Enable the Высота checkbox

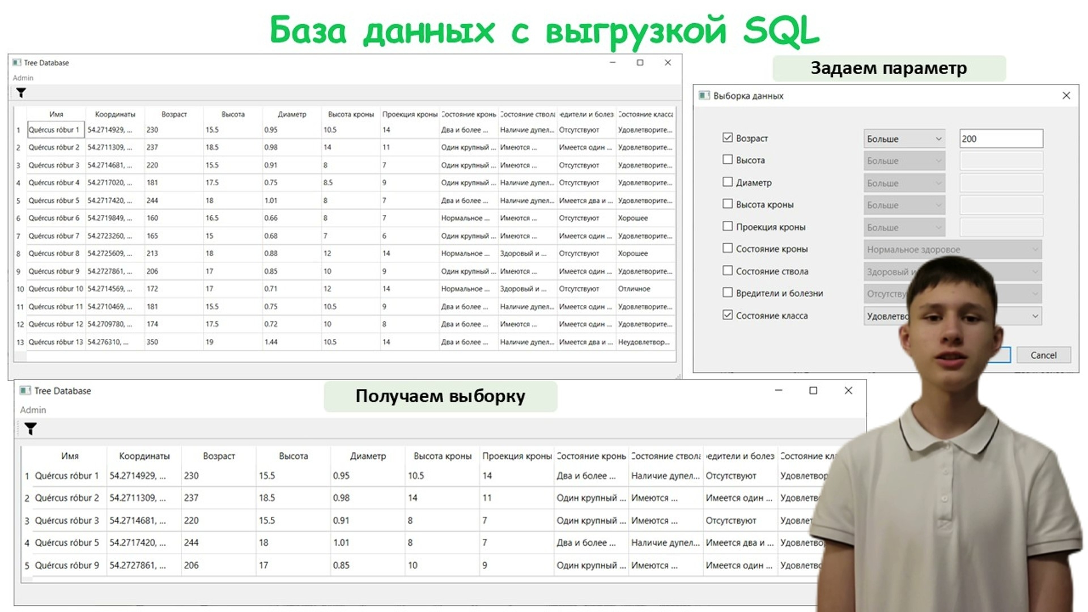tap(727, 159)
